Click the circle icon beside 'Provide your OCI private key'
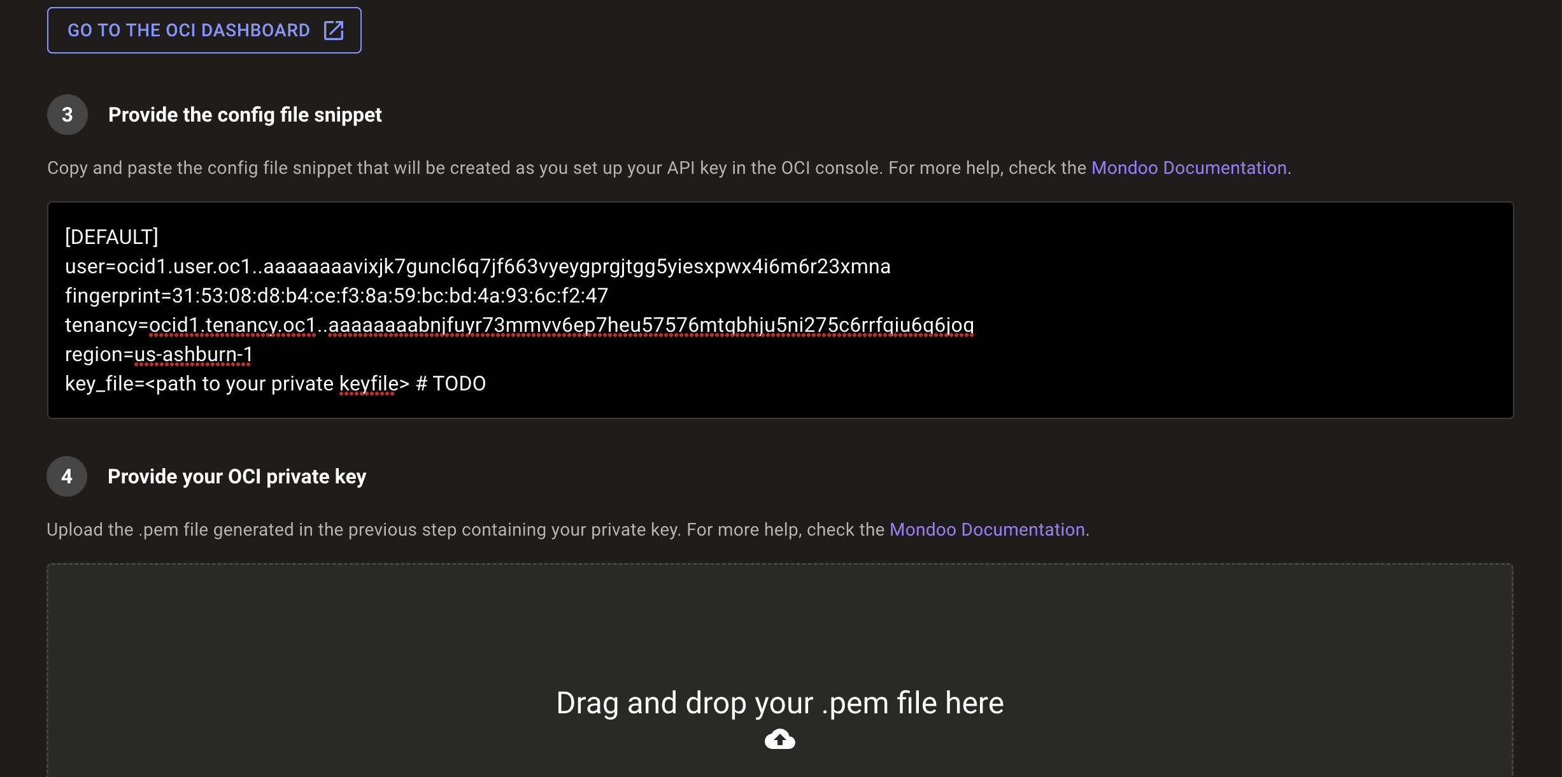Image resolution: width=1562 pixels, height=777 pixels. 67,476
